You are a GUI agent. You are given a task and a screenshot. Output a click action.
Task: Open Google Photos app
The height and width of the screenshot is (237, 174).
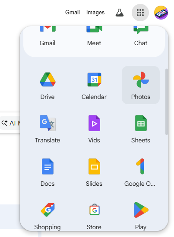tap(141, 85)
